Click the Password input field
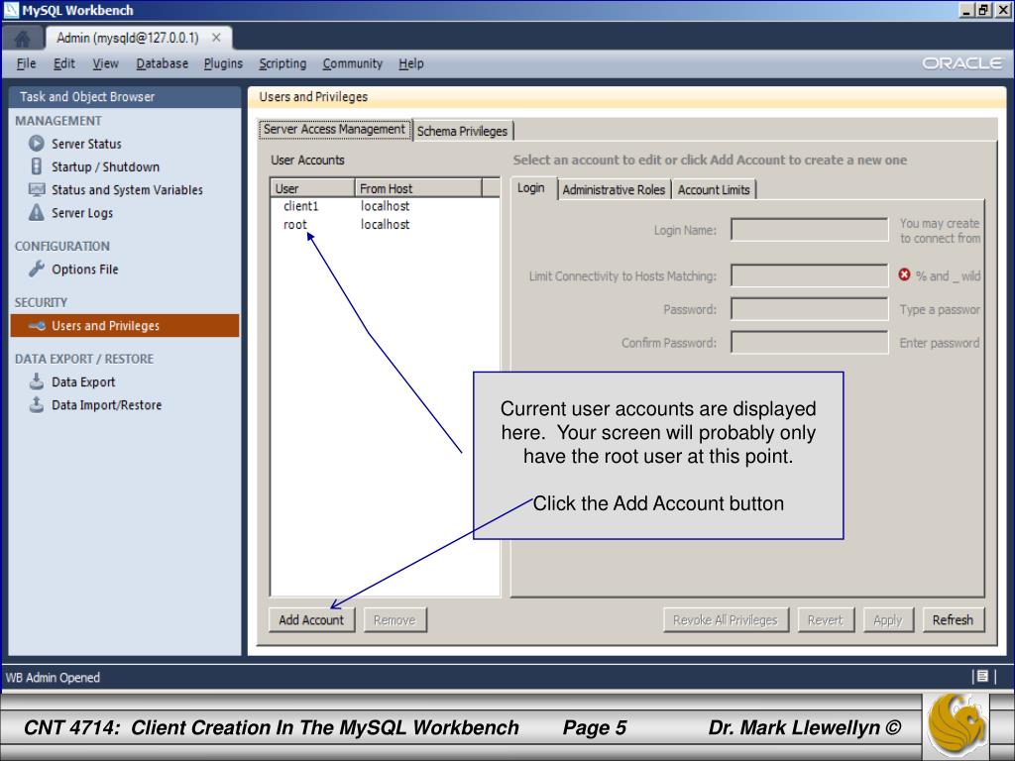 click(809, 309)
